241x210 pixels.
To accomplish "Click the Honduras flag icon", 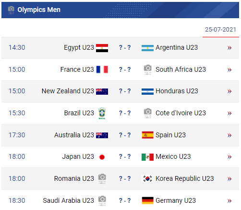I will point(147,91).
